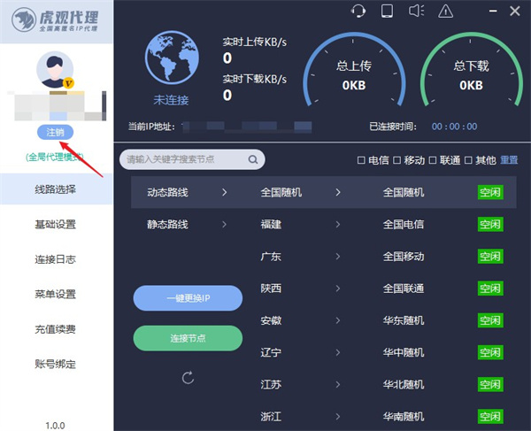
Task: Minimize the proxy window
Action: pyautogui.click(x=493, y=12)
